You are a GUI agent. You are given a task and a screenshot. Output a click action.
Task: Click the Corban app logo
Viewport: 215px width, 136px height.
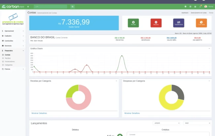tap(13, 7)
